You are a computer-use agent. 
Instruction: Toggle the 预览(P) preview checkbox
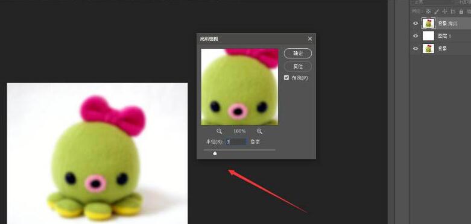point(286,78)
